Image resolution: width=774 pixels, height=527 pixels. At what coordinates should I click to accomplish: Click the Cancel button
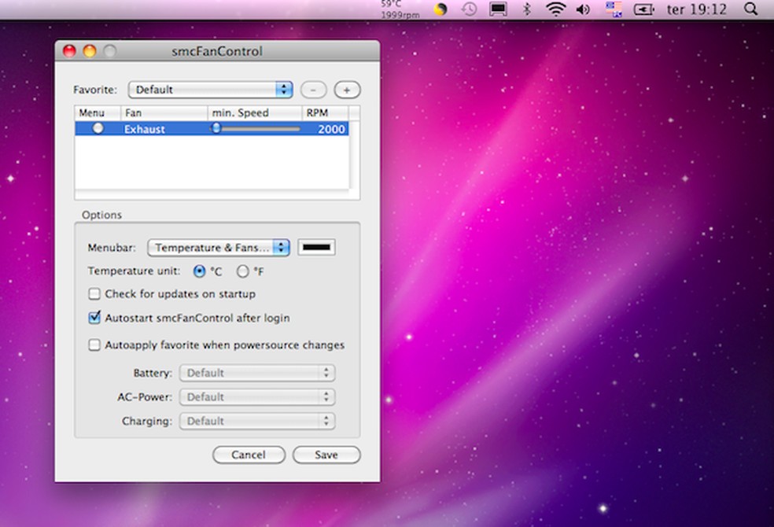248,455
